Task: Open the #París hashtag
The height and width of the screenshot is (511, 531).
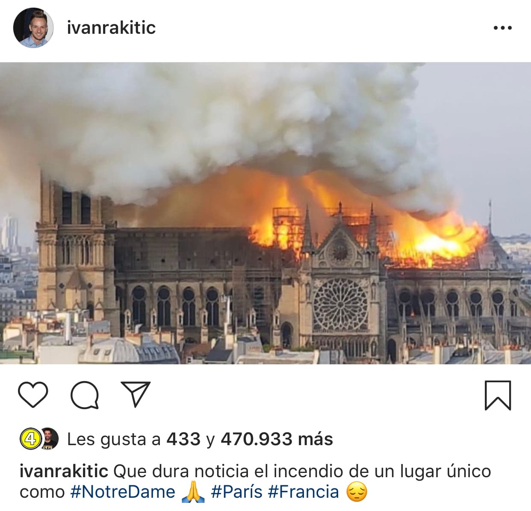Action: point(237,492)
